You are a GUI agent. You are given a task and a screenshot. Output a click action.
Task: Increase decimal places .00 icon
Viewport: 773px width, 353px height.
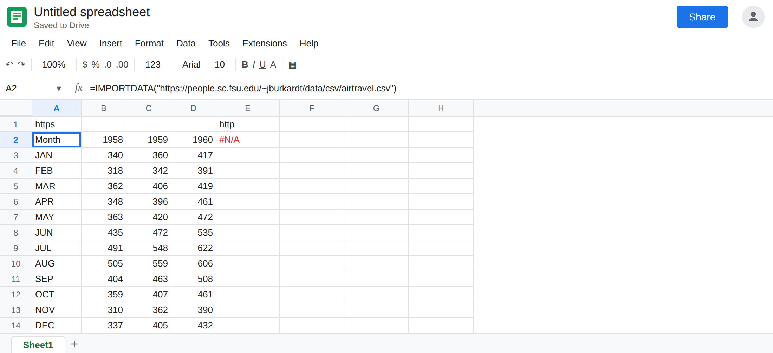[122, 64]
